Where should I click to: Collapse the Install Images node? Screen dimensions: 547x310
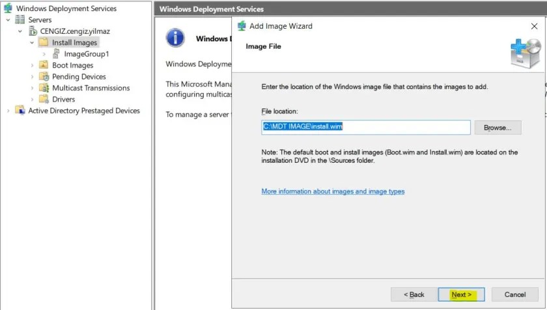[32, 42]
